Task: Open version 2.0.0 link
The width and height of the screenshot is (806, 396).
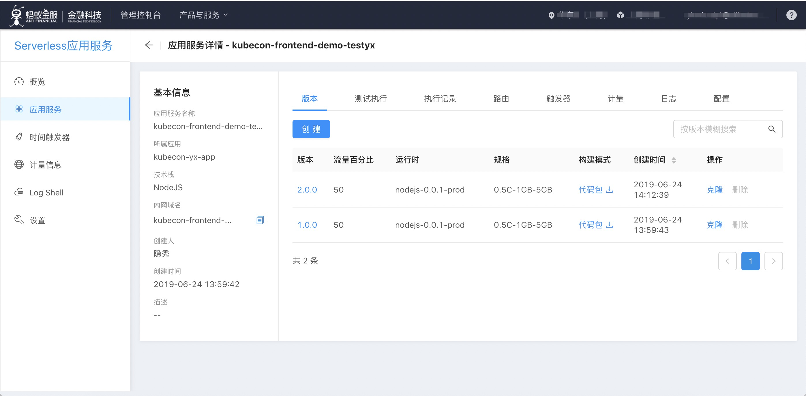Action: (307, 190)
